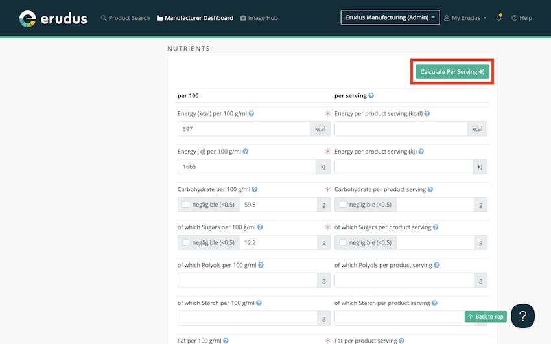Click Polyols per product serving field
Viewport: 551px width, 344px height.
coord(404,281)
